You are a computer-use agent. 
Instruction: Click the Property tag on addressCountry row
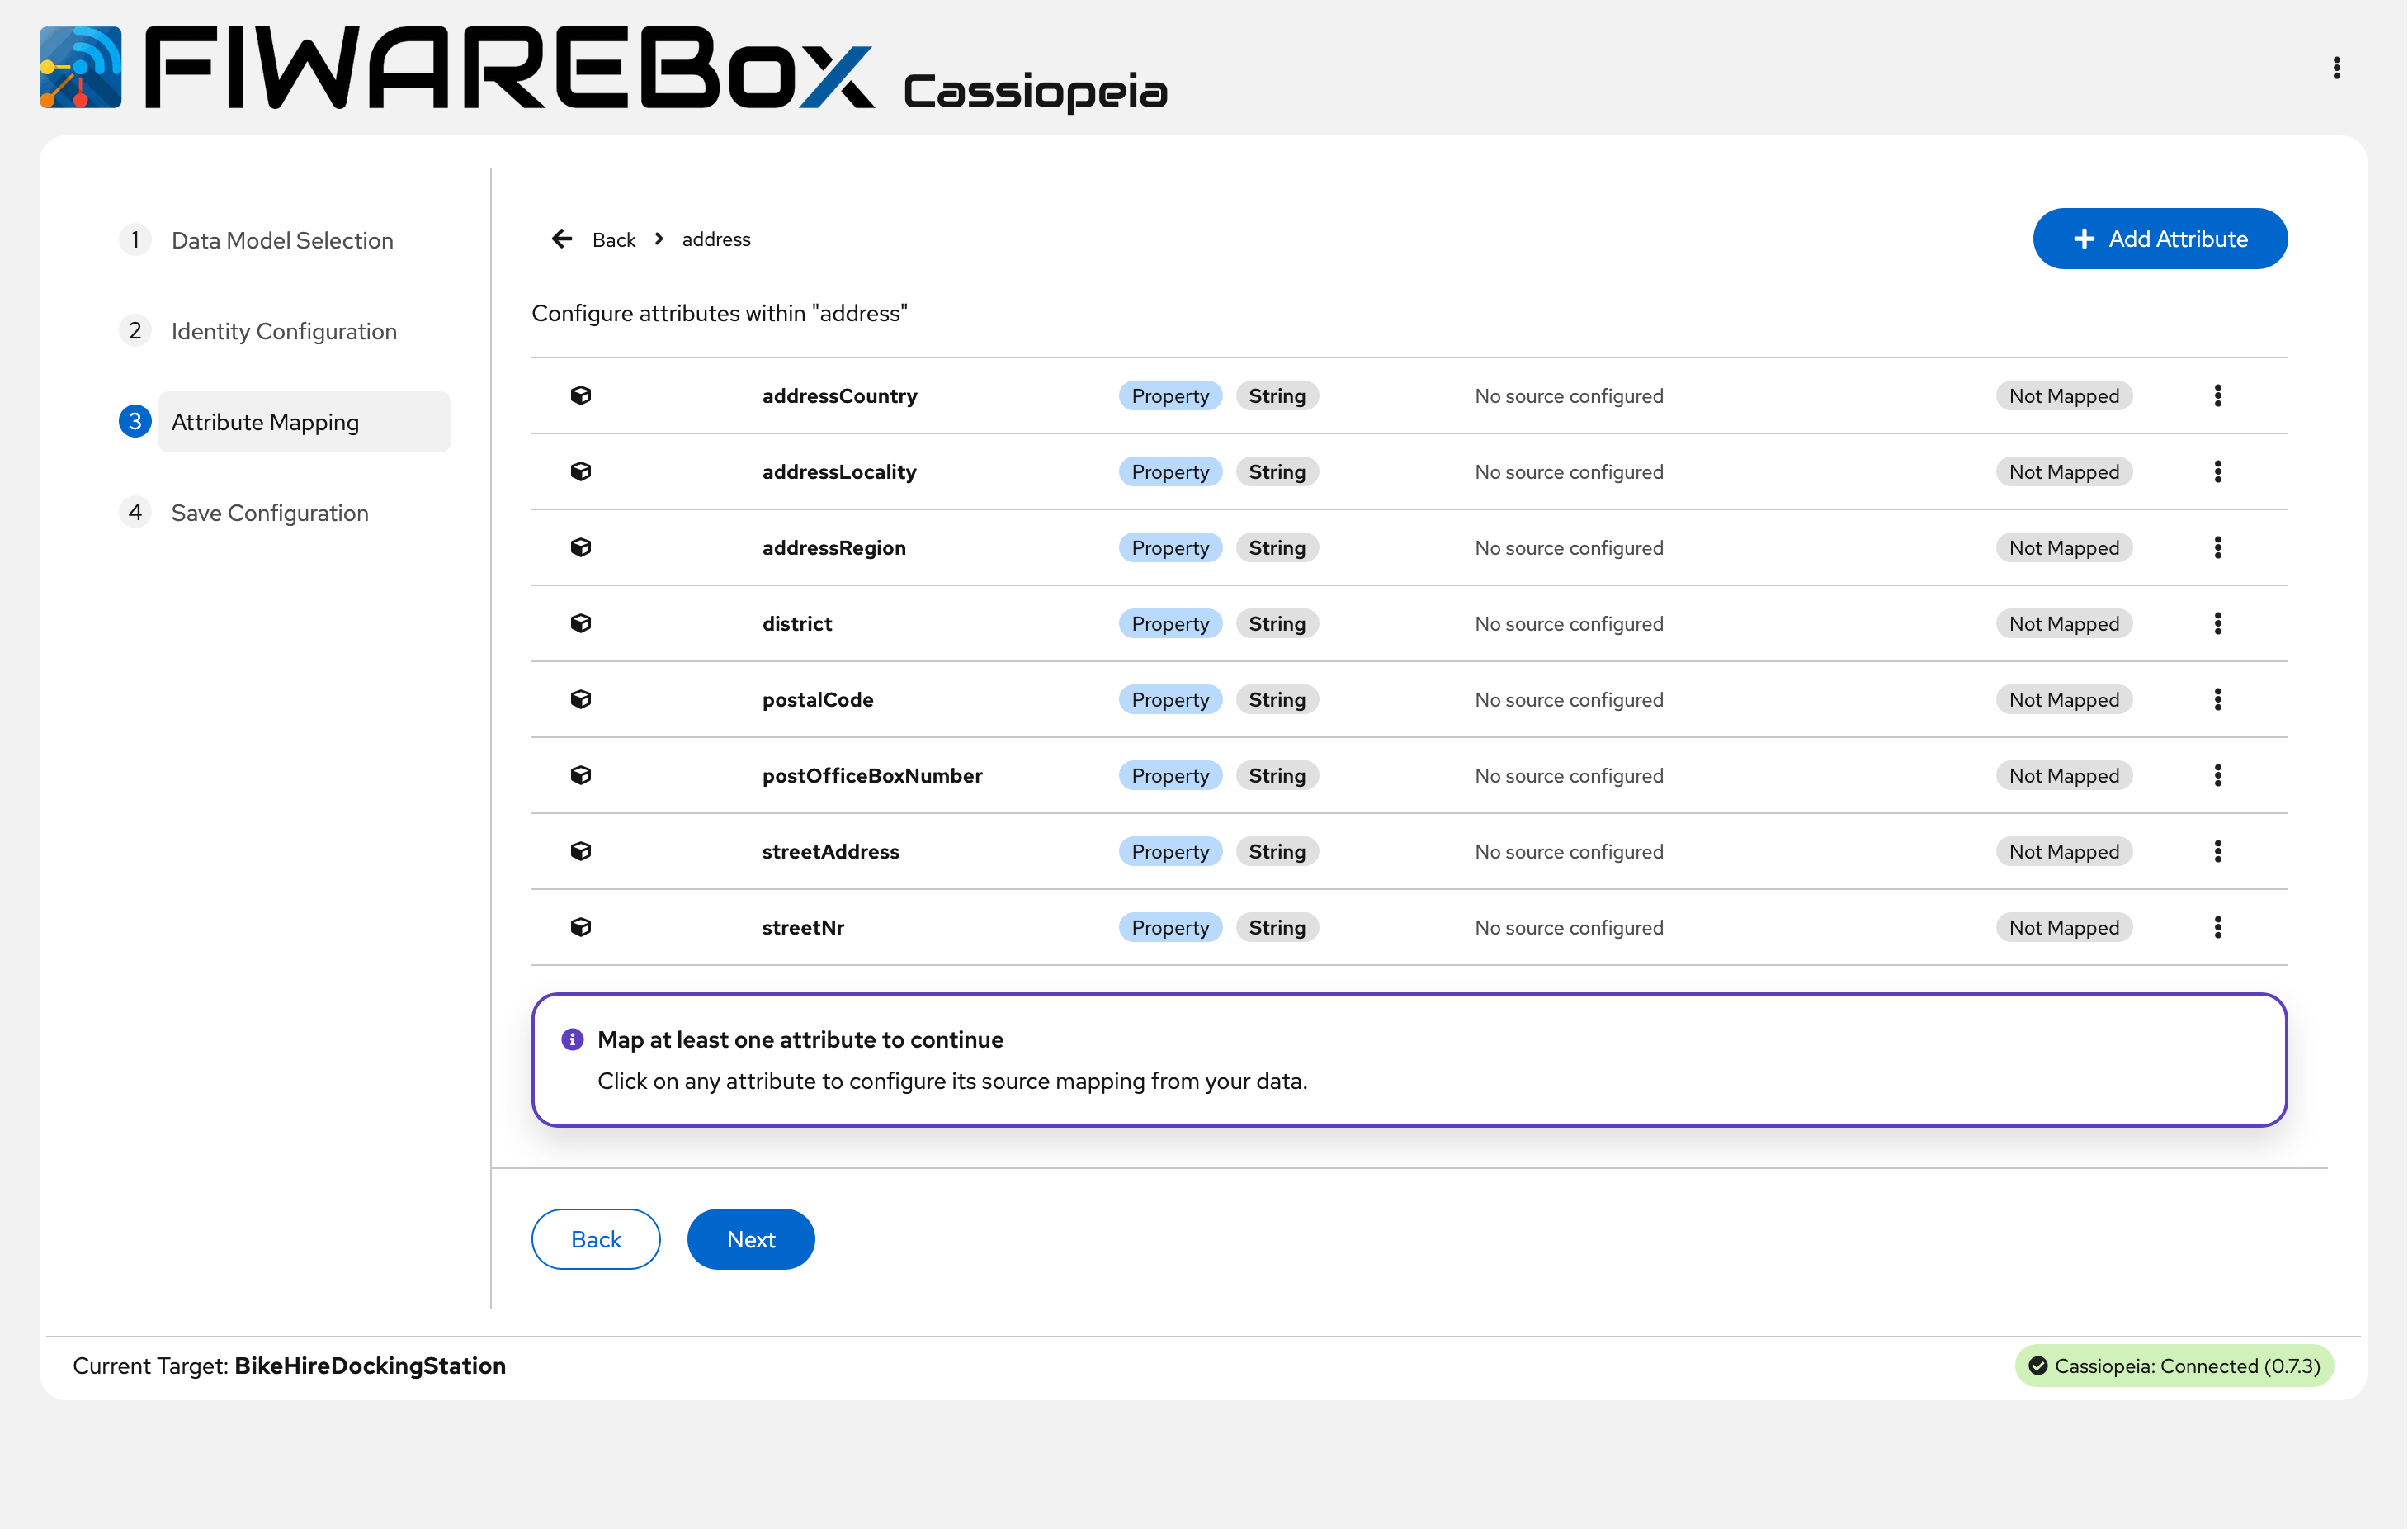(x=1170, y=395)
